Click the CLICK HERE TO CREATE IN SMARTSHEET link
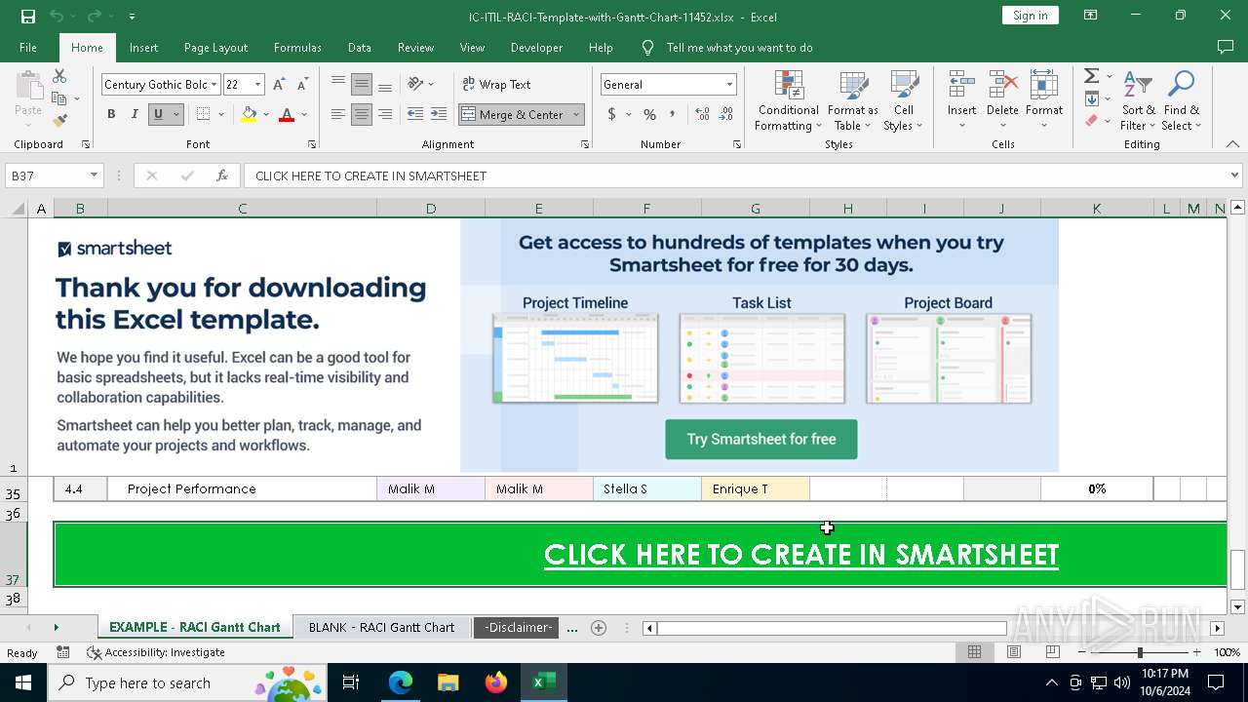This screenshot has width=1248, height=702. tap(801, 555)
